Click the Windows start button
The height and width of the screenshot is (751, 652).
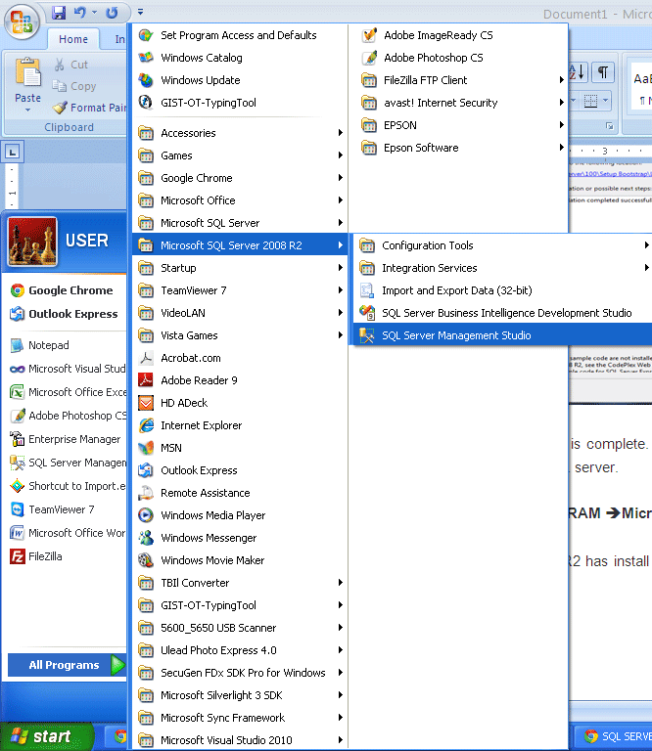[x=46, y=736]
